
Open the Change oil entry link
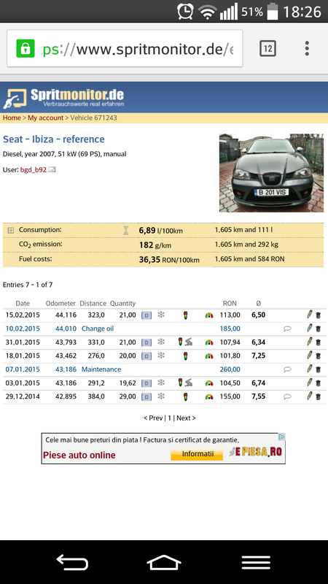tap(98, 328)
